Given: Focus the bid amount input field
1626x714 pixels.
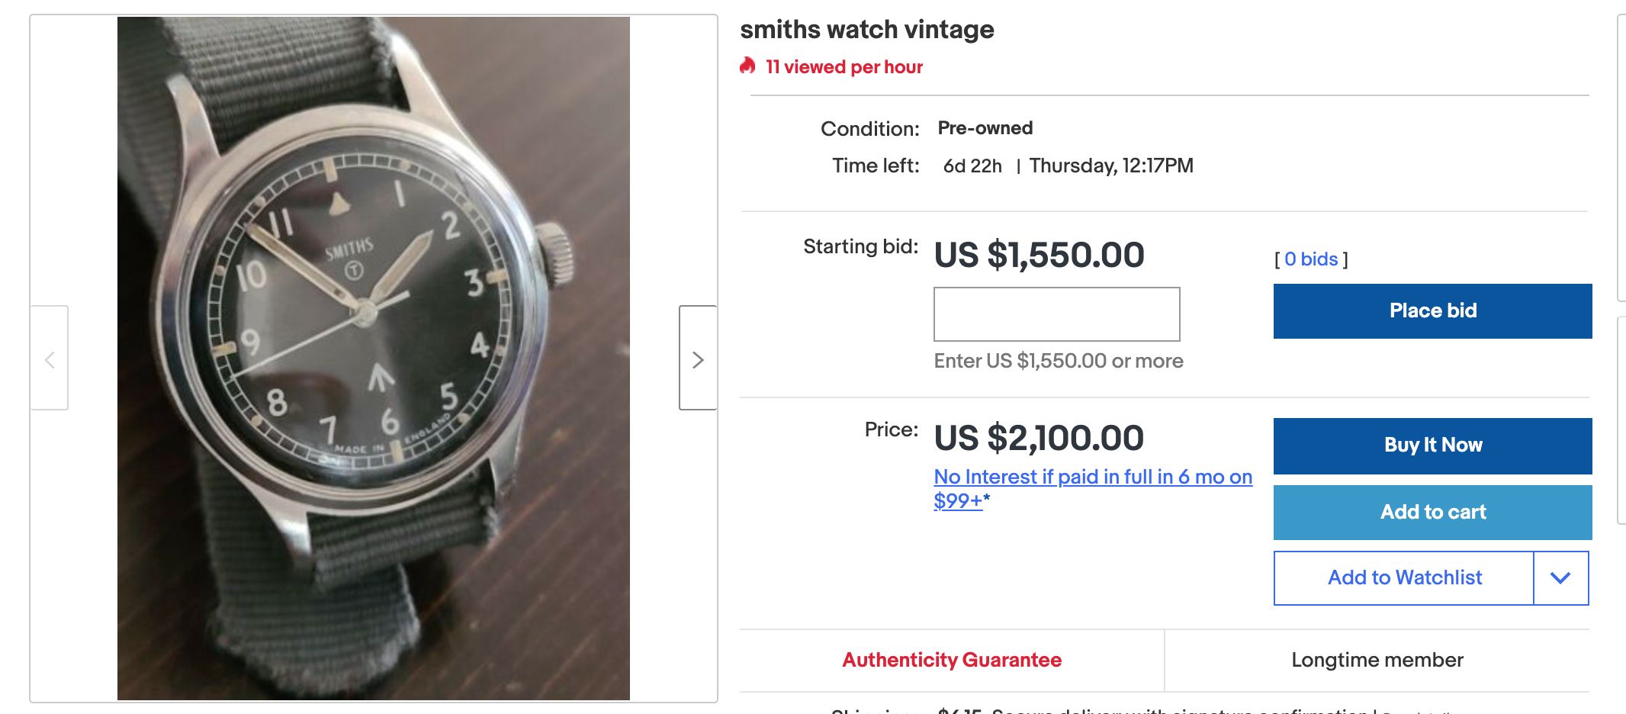Looking at the screenshot, I should point(1056,314).
